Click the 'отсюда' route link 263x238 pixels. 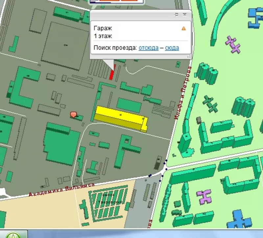click(x=149, y=48)
